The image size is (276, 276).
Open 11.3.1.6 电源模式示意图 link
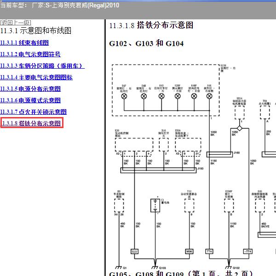coord(30,100)
